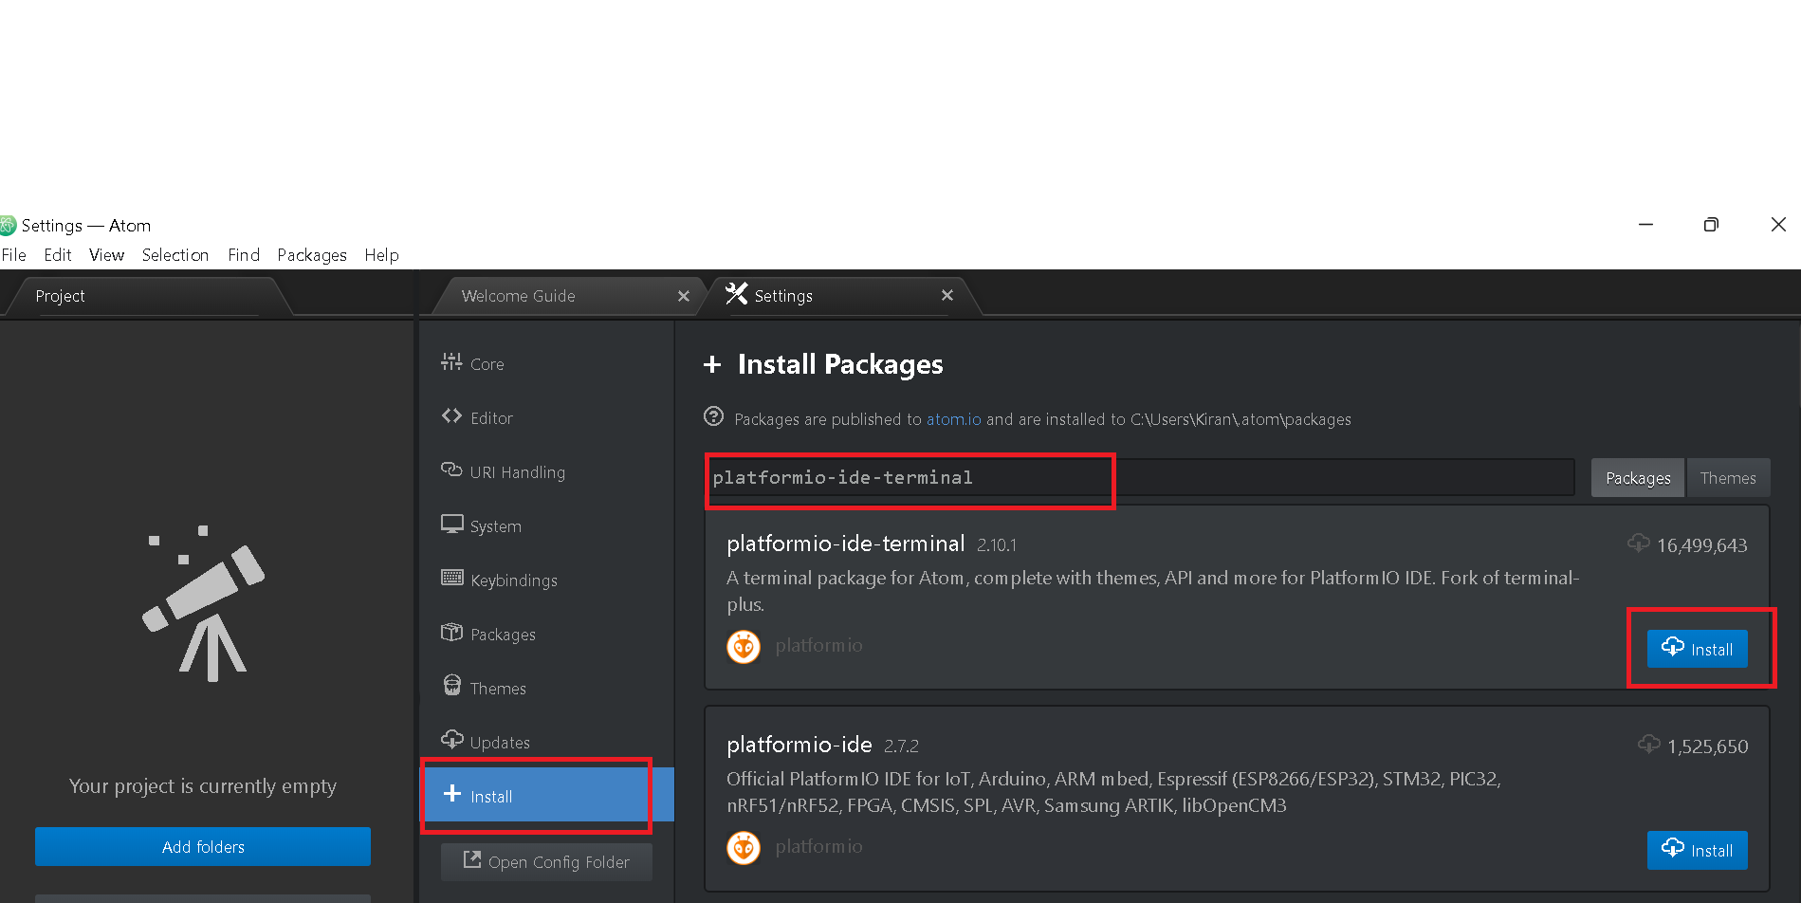This screenshot has height=903, width=1801.
Task: Open the Help menu
Action: 381,255
